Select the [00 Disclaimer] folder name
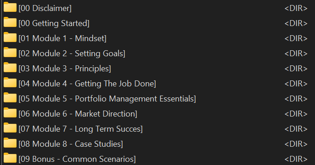This screenshot has height=165, width=315. pos(45,8)
